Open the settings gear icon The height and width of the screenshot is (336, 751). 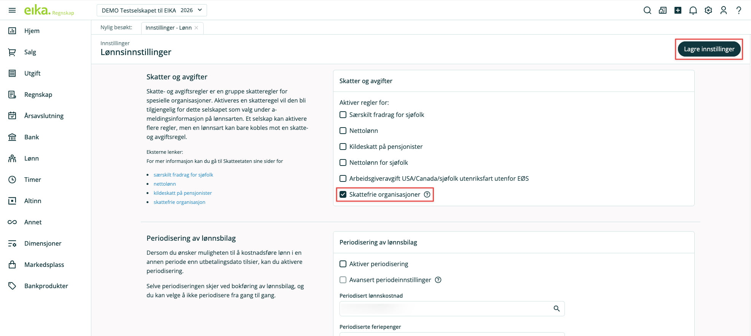tap(708, 11)
